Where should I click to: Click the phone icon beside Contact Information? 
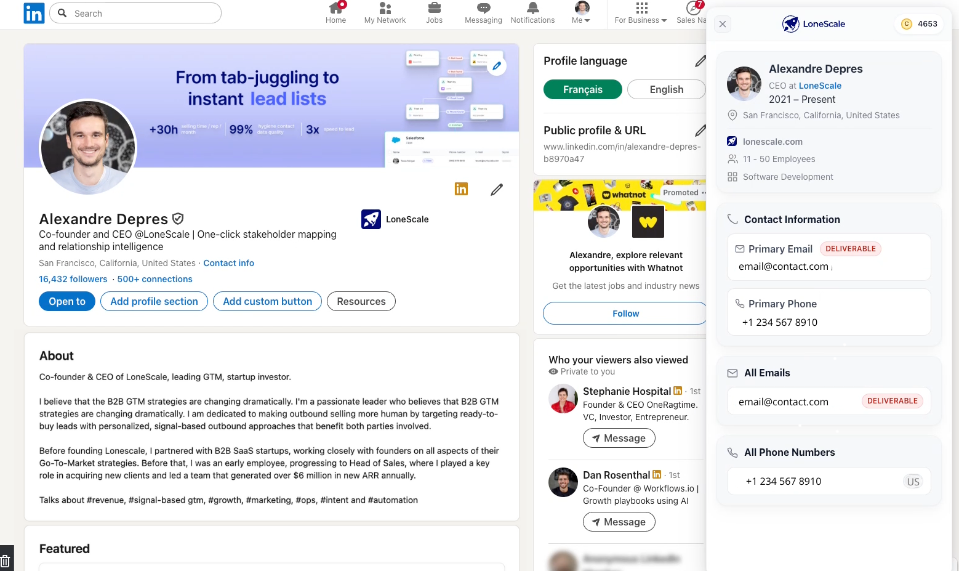coord(732,219)
